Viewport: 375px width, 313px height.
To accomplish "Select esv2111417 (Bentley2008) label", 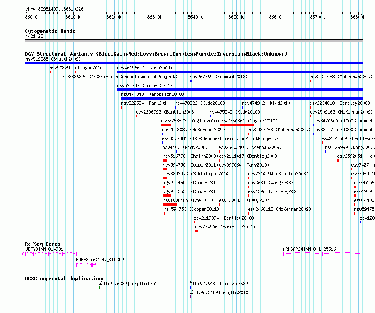I will (x=249, y=156).
